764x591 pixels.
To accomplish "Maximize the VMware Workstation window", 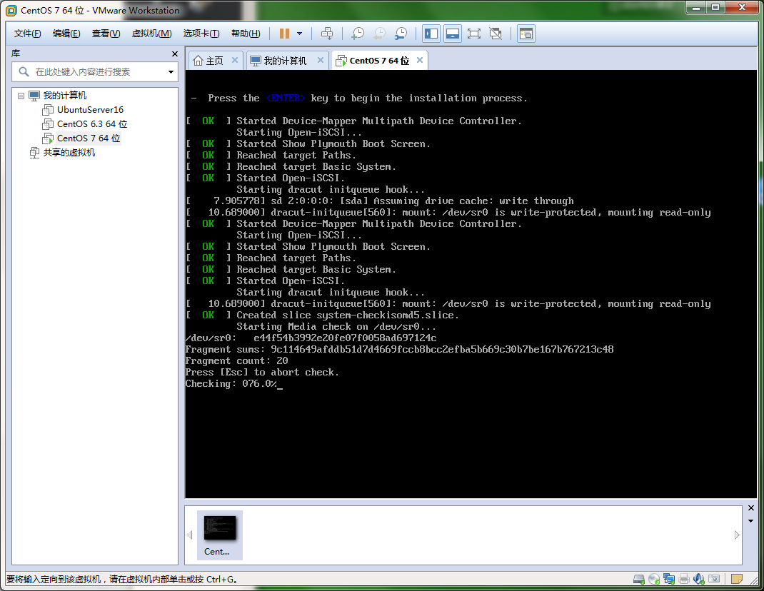I will (715, 7).
